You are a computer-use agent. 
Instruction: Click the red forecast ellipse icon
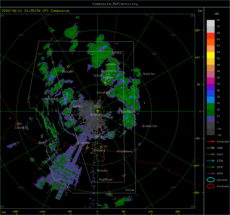211,186
